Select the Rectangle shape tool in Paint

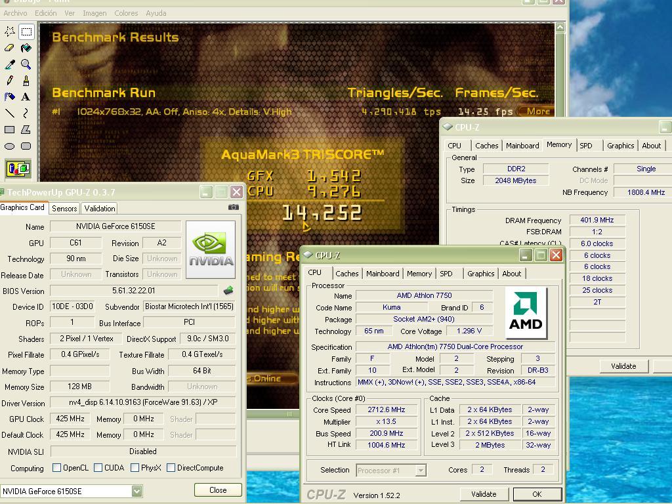[x=10, y=129]
